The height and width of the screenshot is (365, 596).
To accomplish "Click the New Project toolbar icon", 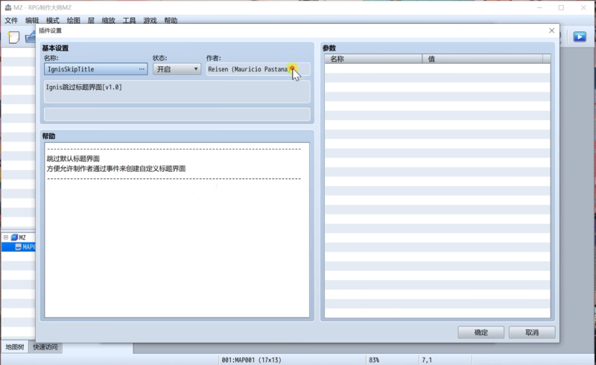I will pyautogui.click(x=13, y=37).
